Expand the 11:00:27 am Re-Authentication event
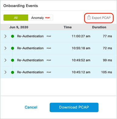The image size is (117, 119). pyautogui.click(x=5, y=36)
